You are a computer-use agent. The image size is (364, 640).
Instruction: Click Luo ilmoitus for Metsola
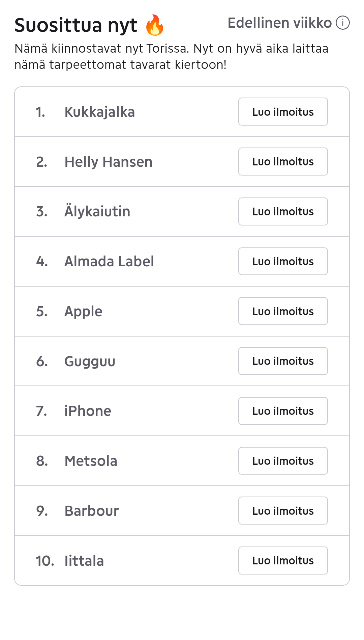tap(283, 461)
